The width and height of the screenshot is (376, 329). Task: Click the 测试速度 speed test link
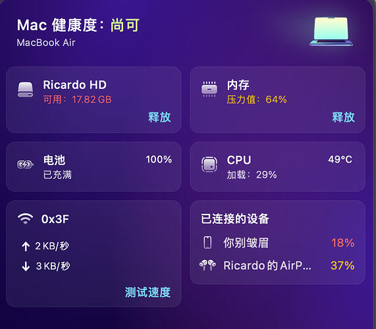click(x=148, y=292)
